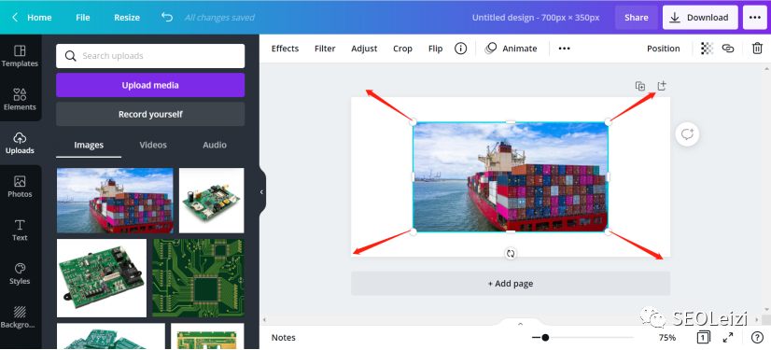Click the link chain icon in the toolbar
Viewport: 771px width, 350px height.
tap(728, 49)
